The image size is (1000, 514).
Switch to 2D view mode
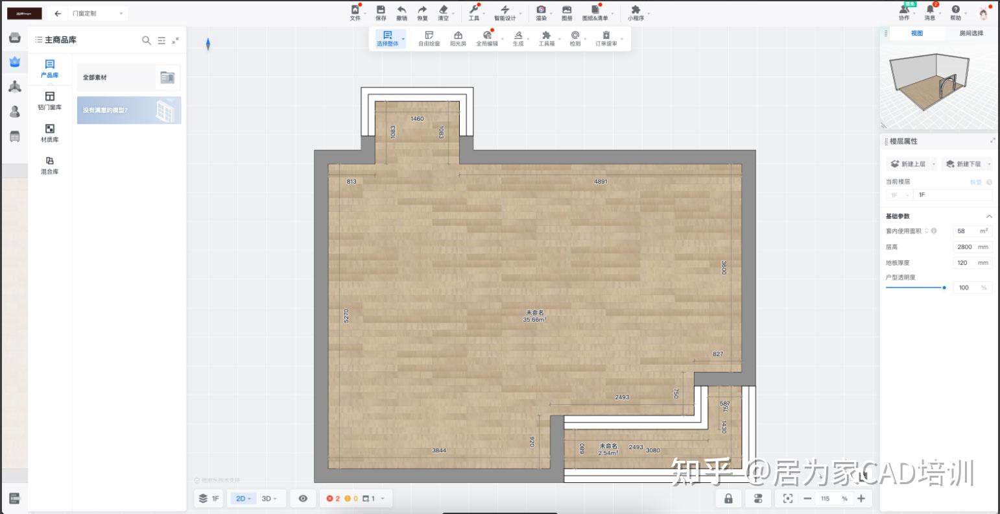click(x=243, y=498)
